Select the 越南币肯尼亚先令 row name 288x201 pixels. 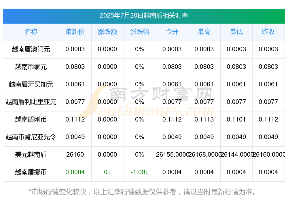point(31,137)
